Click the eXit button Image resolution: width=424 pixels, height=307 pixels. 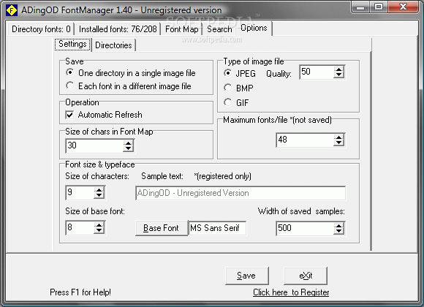pyautogui.click(x=306, y=276)
